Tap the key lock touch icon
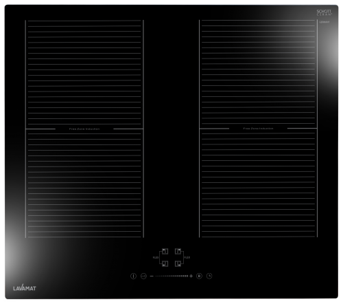Image resolution: width=343 pixels, height=304 pixels. (x=143, y=276)
